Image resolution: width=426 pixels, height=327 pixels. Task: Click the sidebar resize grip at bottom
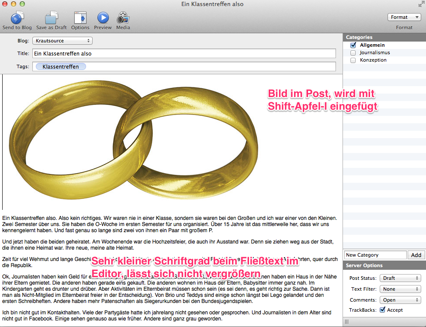tap(346, 322)
